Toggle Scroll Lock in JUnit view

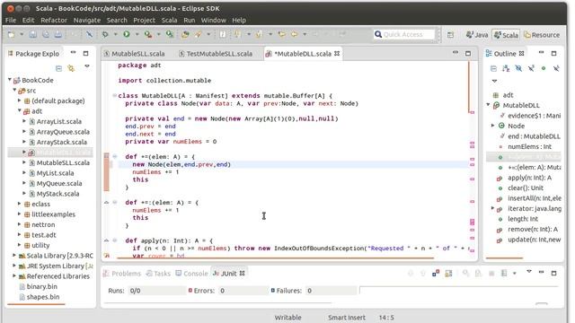point(448,273)
